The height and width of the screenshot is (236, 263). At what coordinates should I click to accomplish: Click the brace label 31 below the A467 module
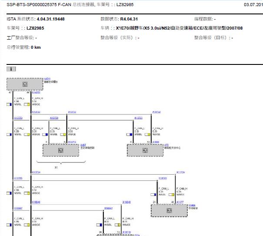56,168
